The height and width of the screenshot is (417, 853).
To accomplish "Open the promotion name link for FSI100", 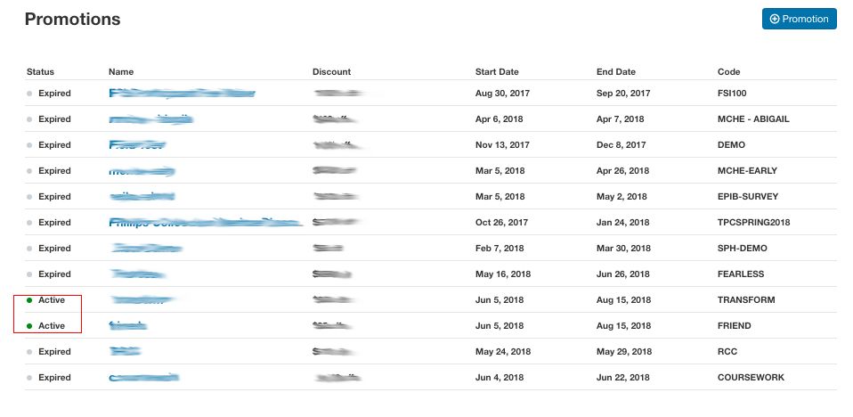I will click(182, 93).
